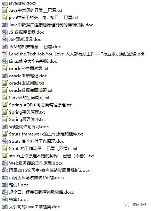Select 百度历年笔试面试150题.docx
Viewport: 151px width, 211px height.
click(x=37, y=178)
